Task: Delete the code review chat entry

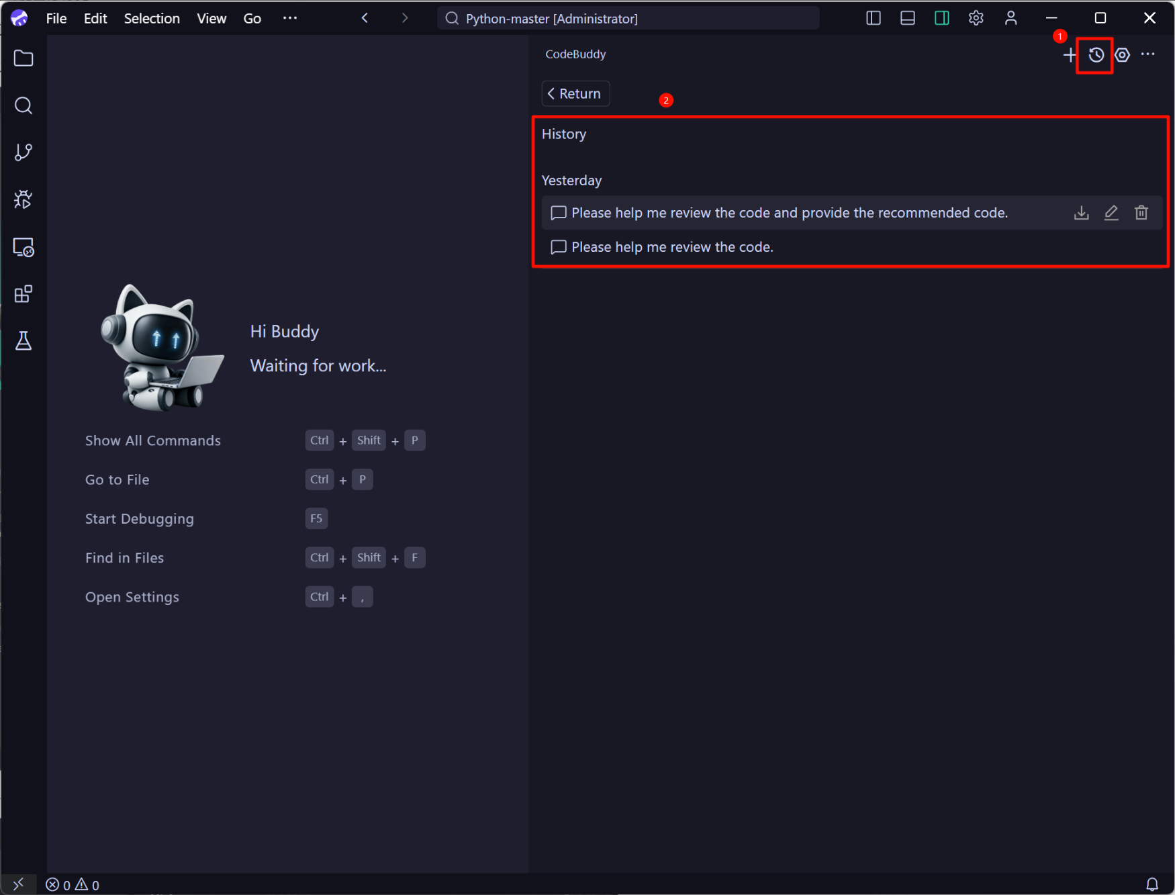Action: (x=1141, y=212)
